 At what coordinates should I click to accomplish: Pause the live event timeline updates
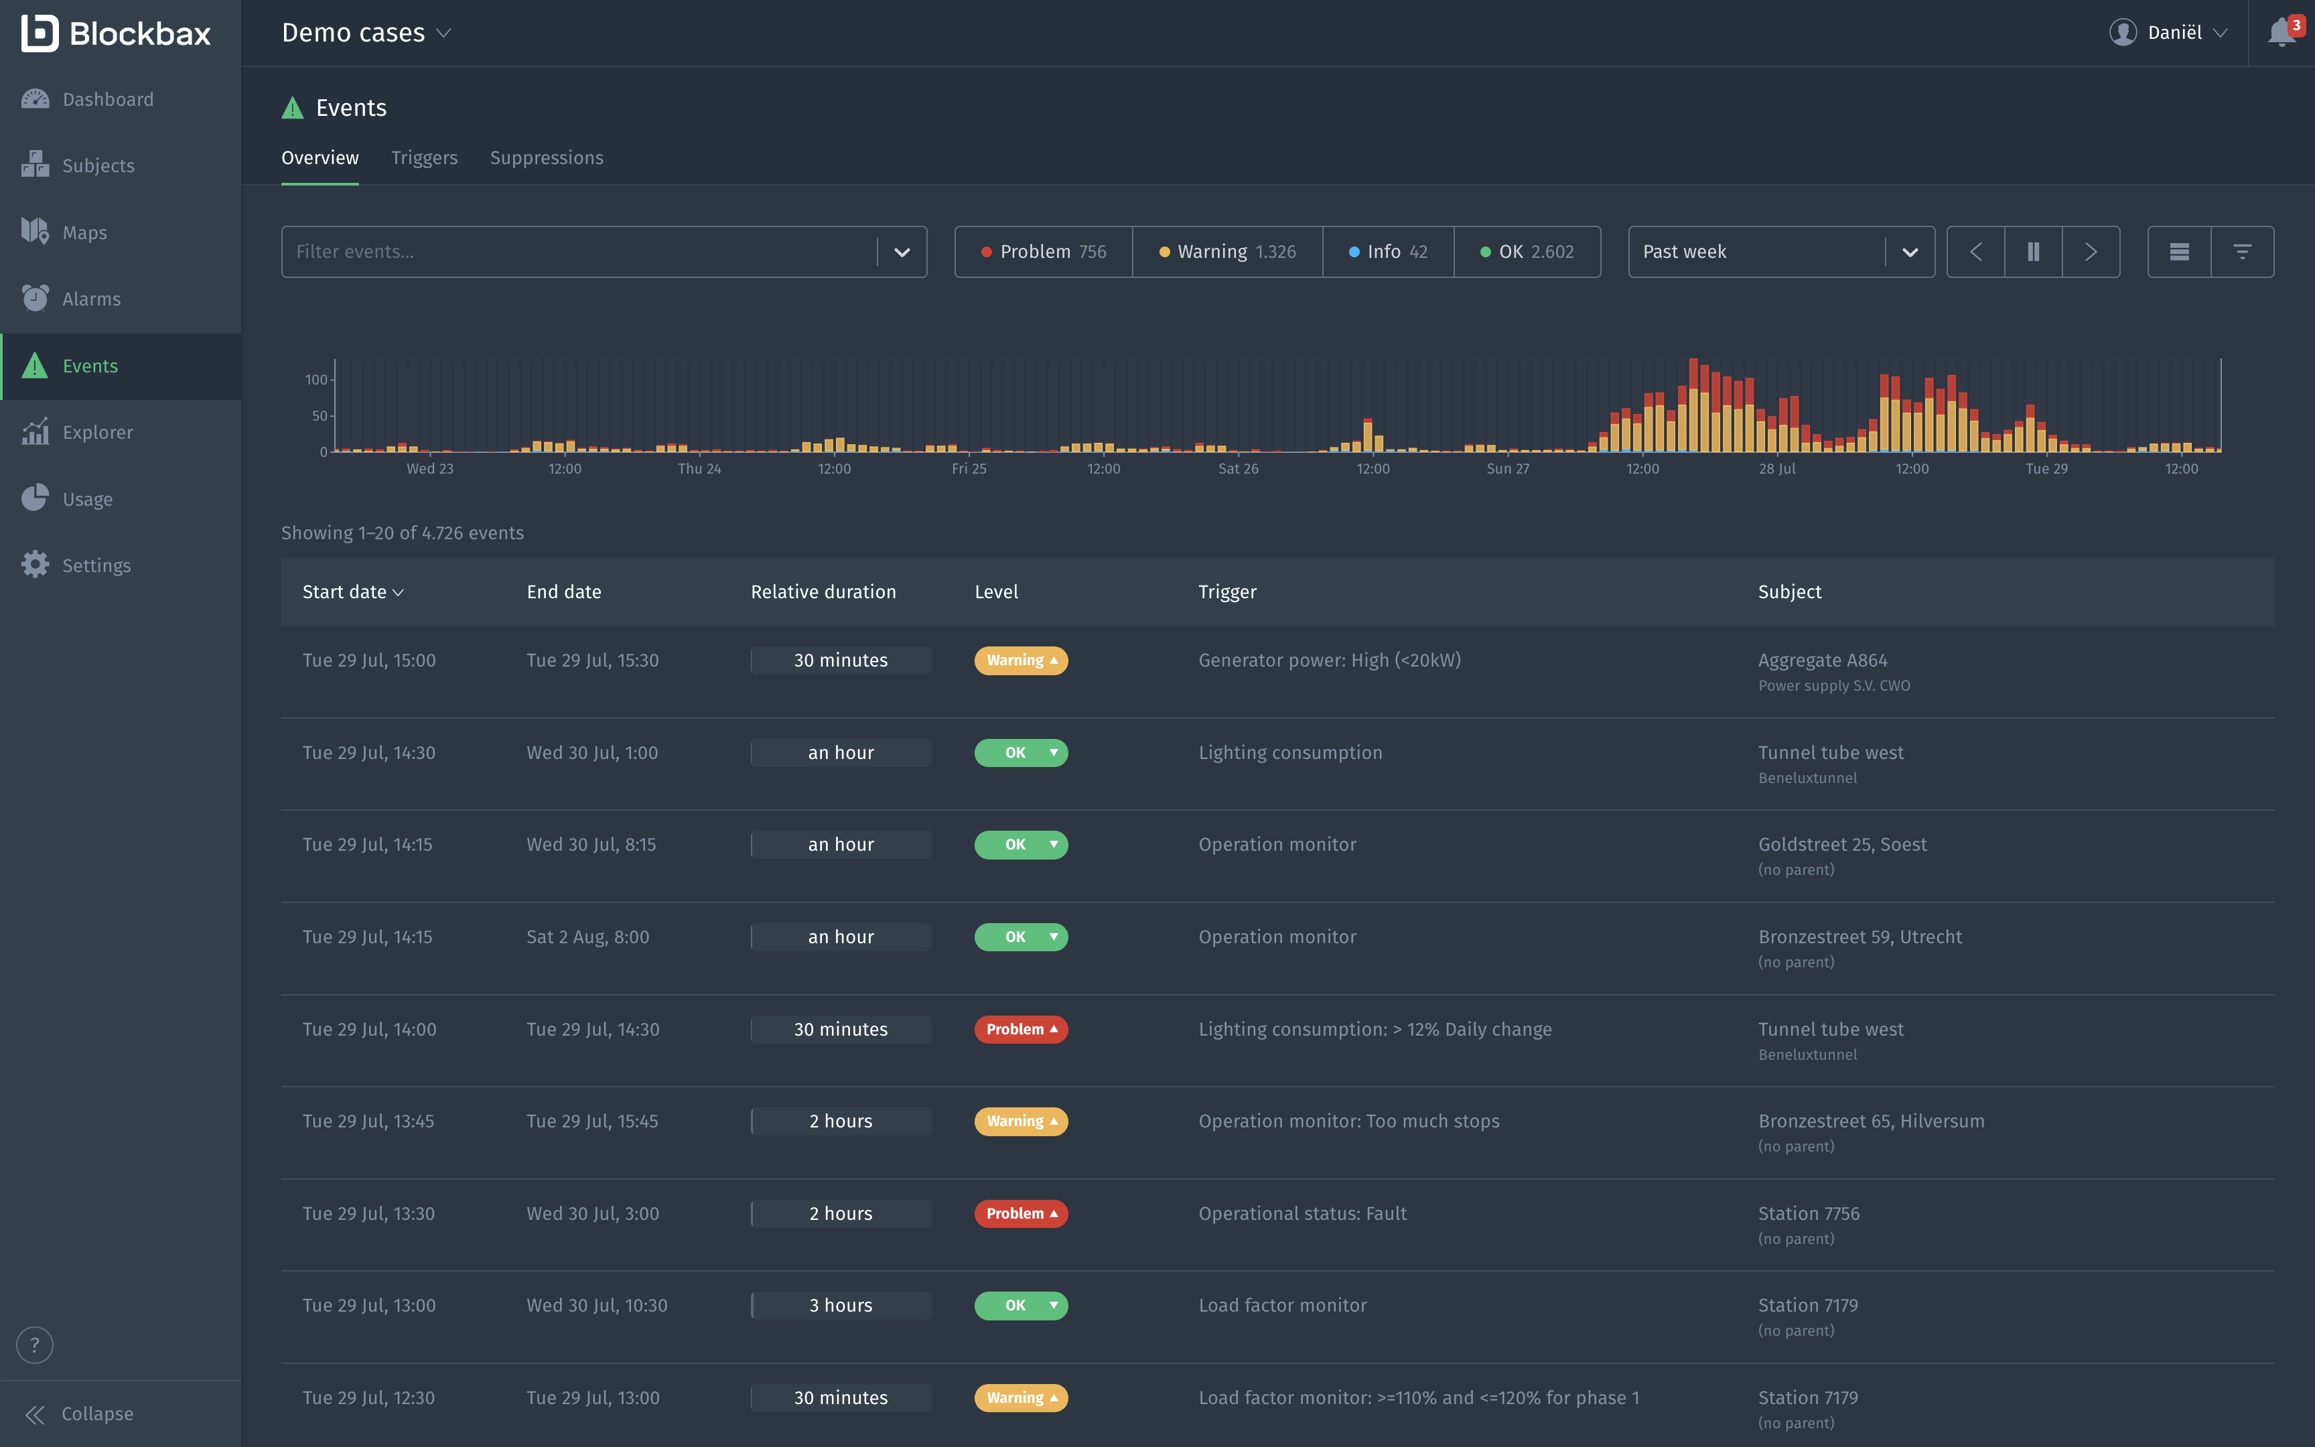2033,251
